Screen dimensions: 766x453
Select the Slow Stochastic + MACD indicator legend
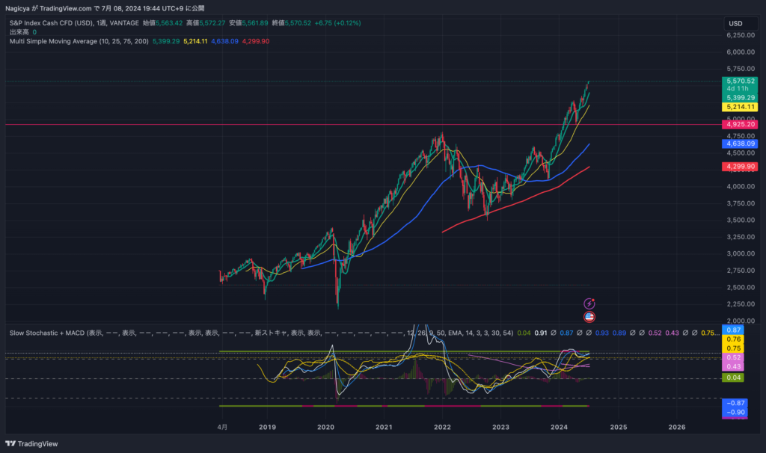pyautogui.click(x=46, y=332)
